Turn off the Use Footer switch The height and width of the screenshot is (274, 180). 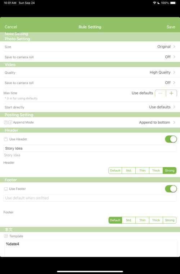pyautogui.click(x=171, y=189)
